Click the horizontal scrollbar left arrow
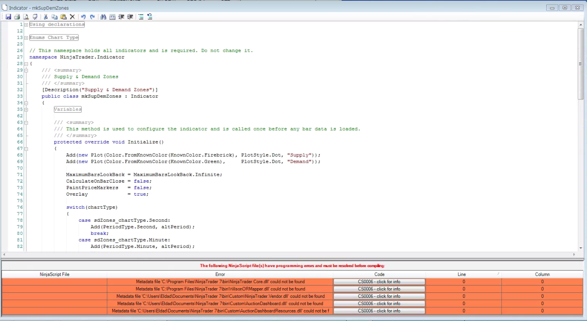The width and height of the screenshot is (587, 321). coord(5,255)
